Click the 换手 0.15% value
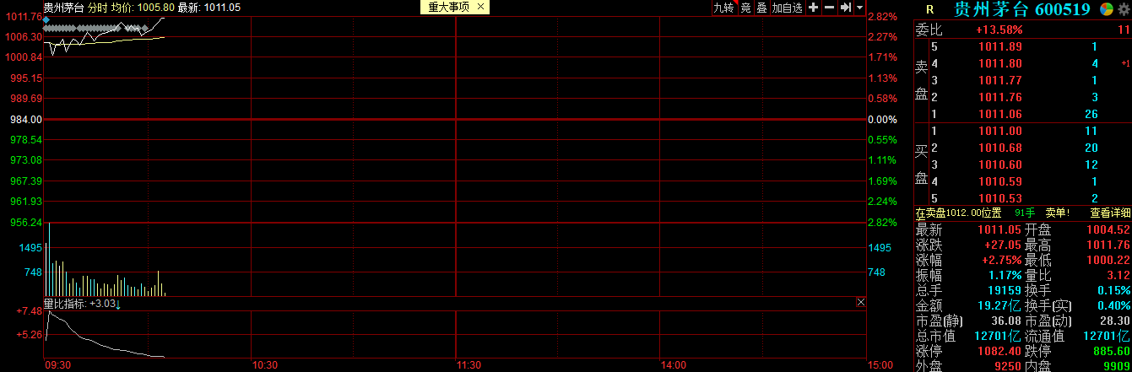Viewport: 1132px width, 372px height. pyautogui.click(x=1114, y=290)
